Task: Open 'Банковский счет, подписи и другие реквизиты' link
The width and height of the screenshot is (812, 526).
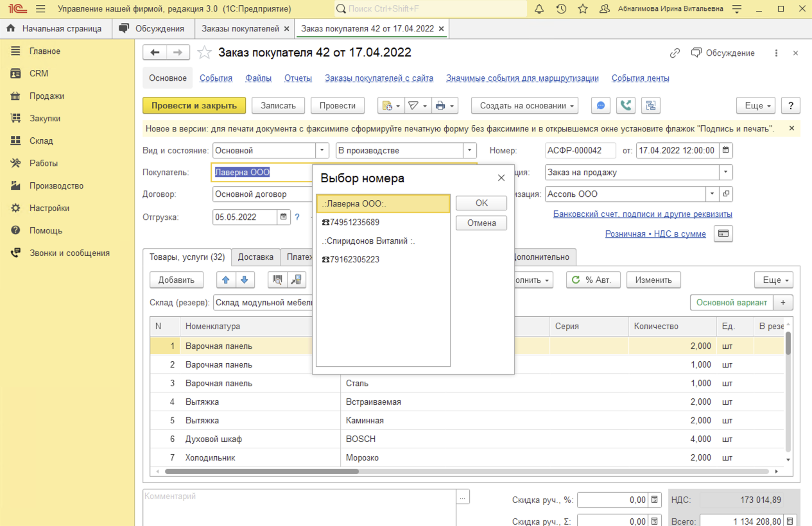Action: pyautogui.click(x=643, y=214)
